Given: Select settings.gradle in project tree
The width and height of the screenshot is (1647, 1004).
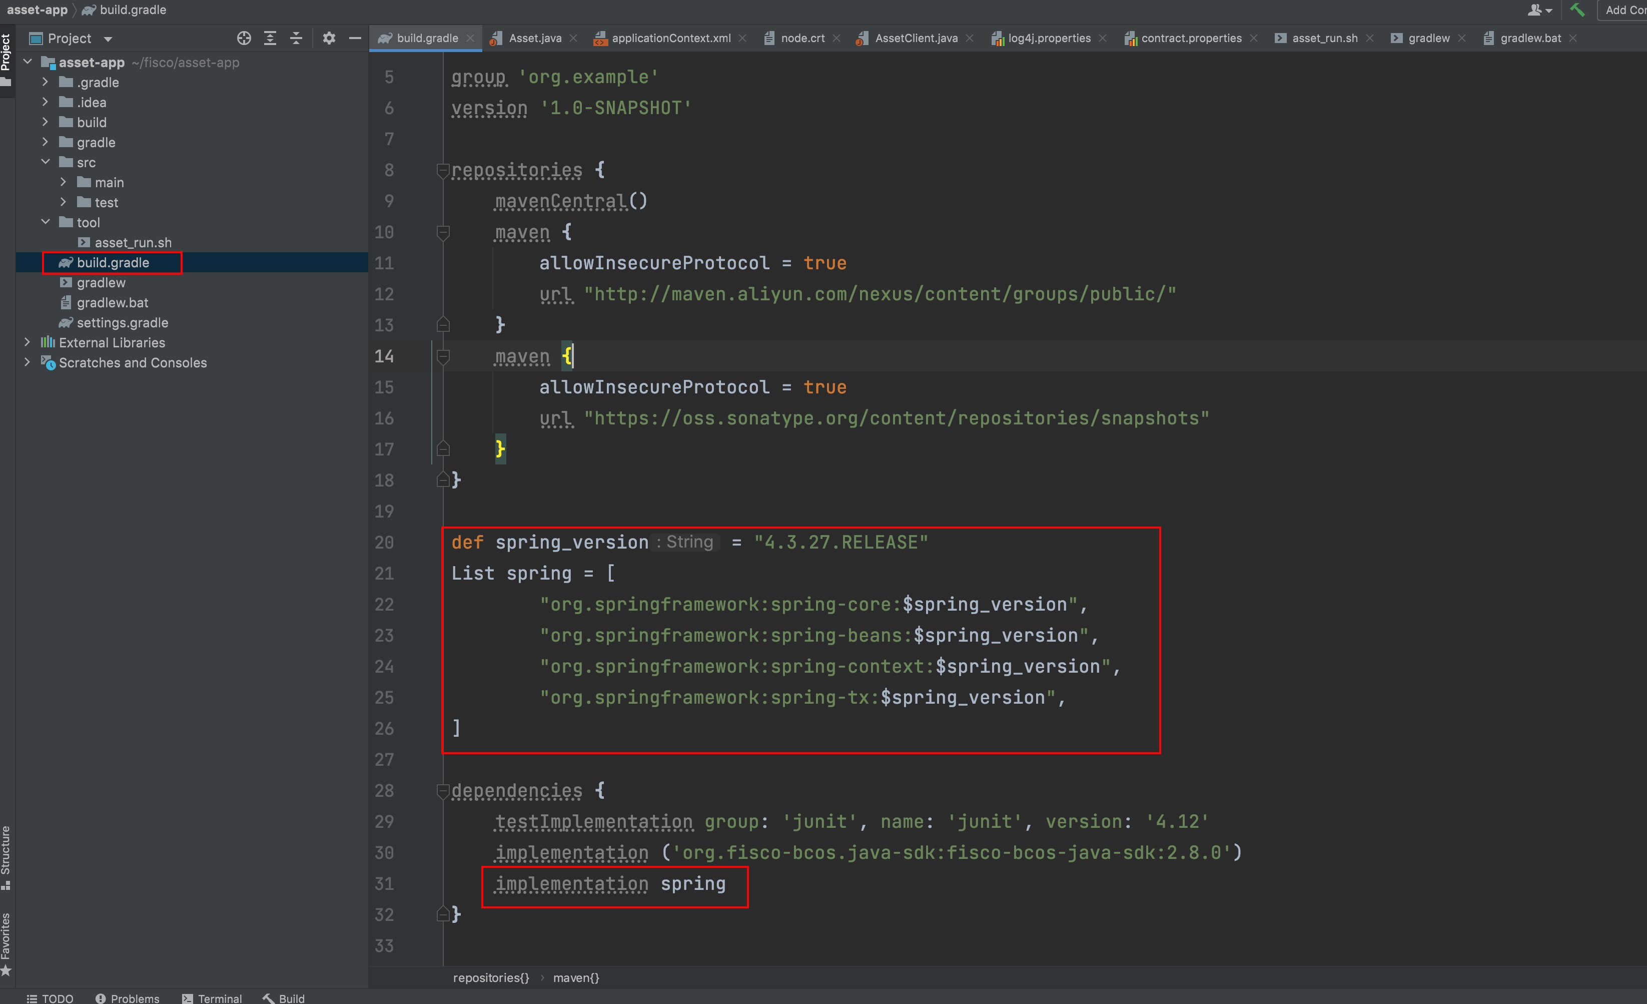Looking at the screenshot, I should click(x=122, y=322).
